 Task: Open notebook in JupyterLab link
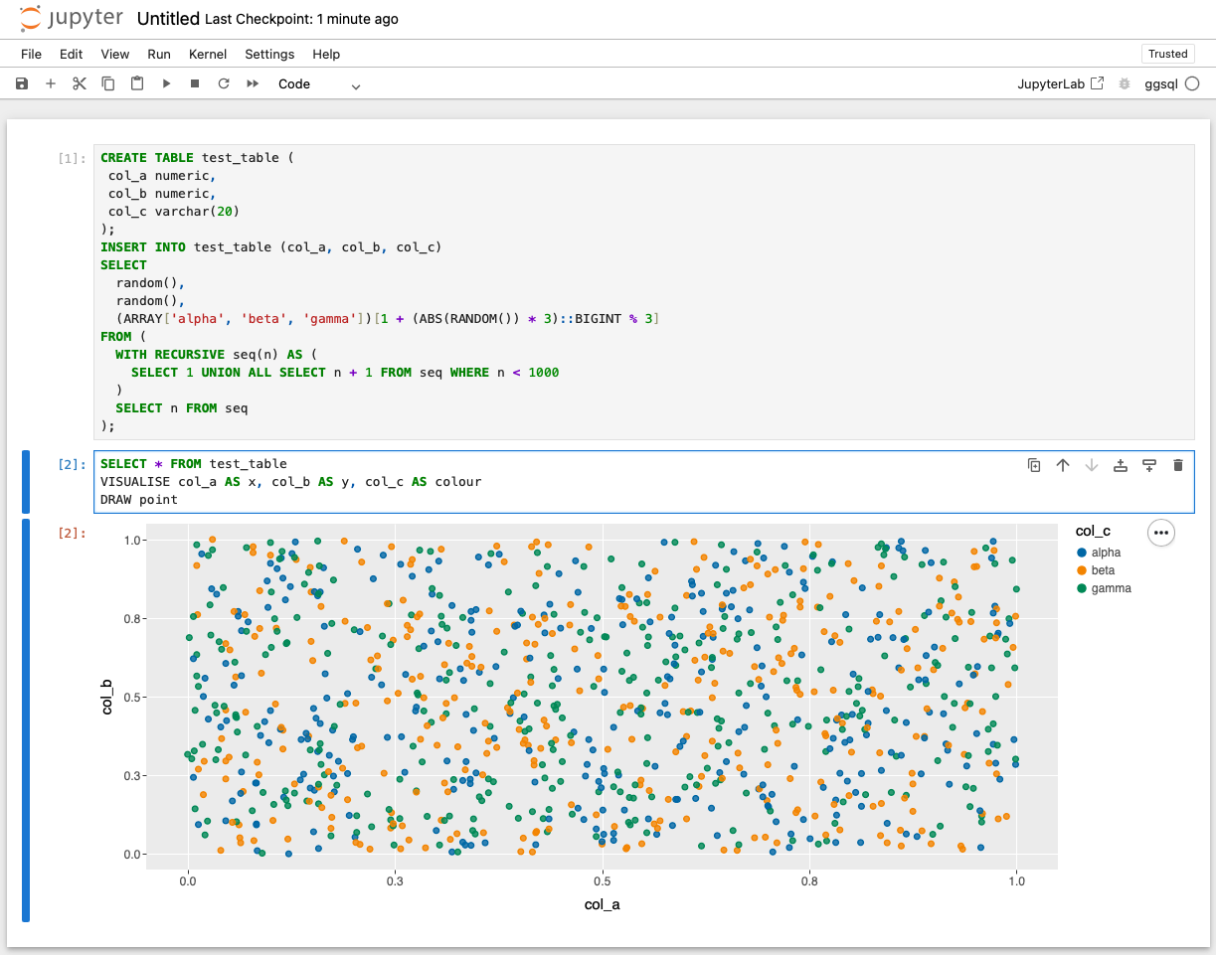click(1060, 84)
